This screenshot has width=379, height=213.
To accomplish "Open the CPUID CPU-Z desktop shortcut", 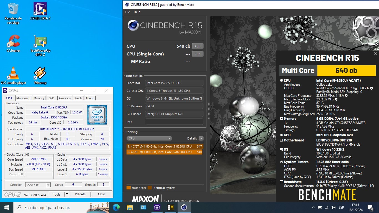I will click(x=40, y=11).
